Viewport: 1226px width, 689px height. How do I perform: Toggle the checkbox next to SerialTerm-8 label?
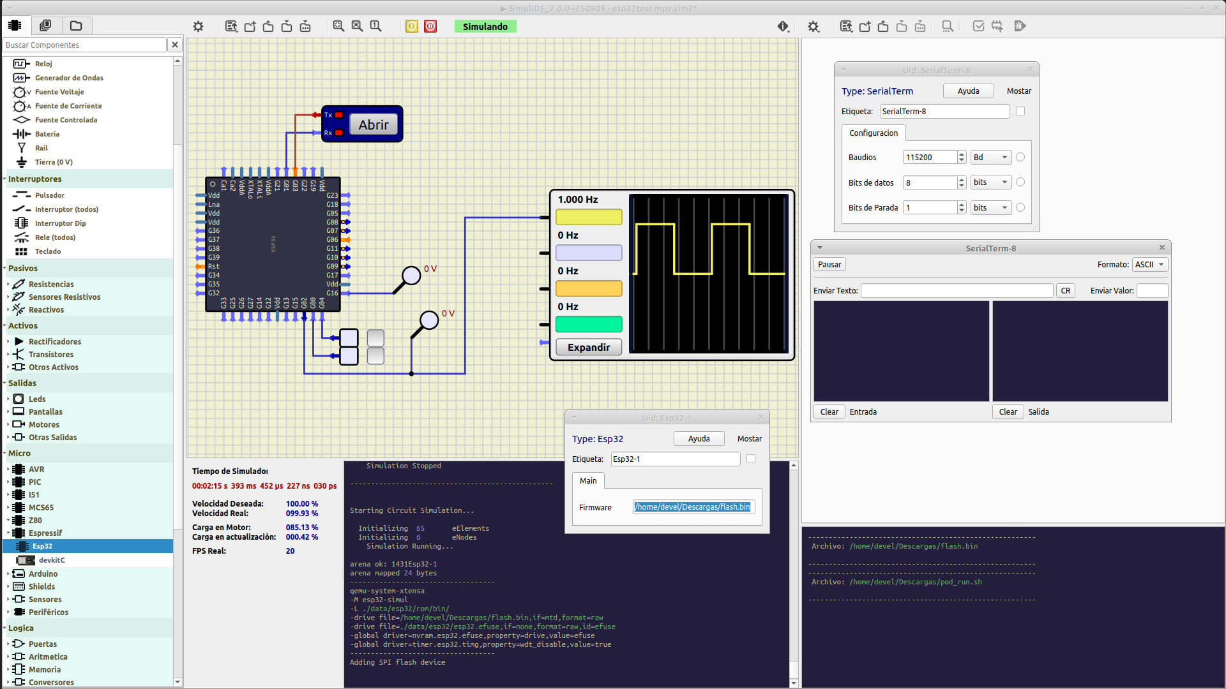coord(1020,111)
